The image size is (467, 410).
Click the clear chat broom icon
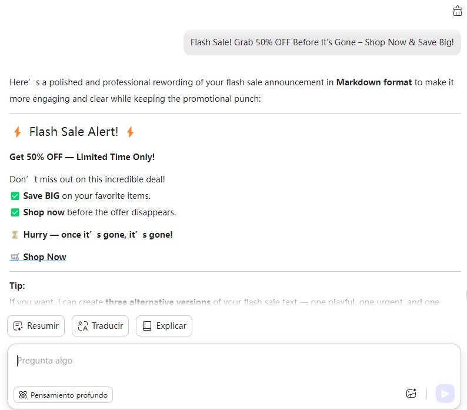(x=458, y=11)
